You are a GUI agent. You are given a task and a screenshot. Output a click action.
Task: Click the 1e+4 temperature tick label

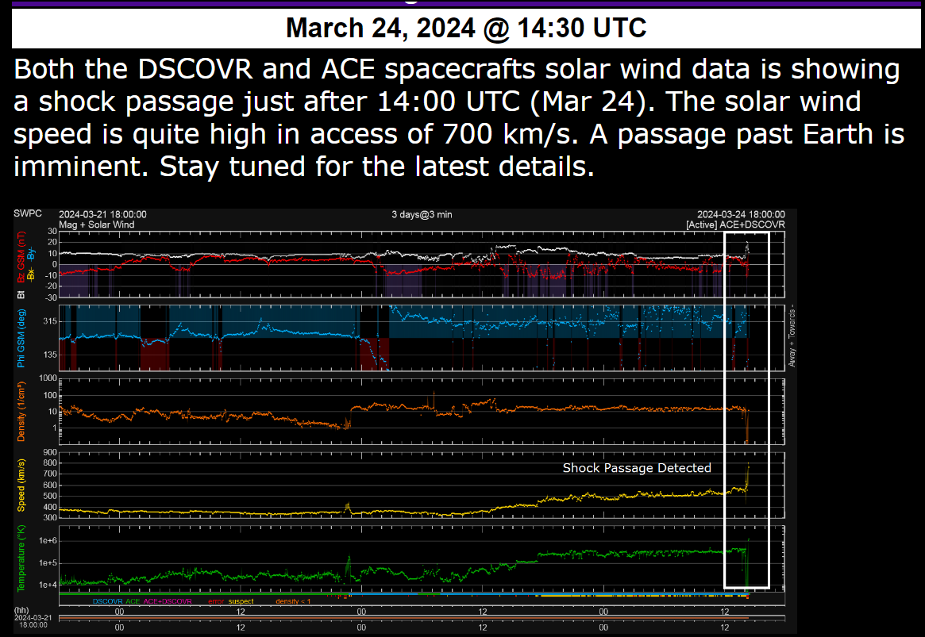click(x=48, y=585)
